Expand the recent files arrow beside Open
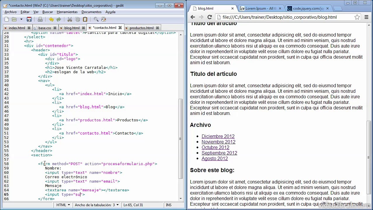 pos(21,20)
